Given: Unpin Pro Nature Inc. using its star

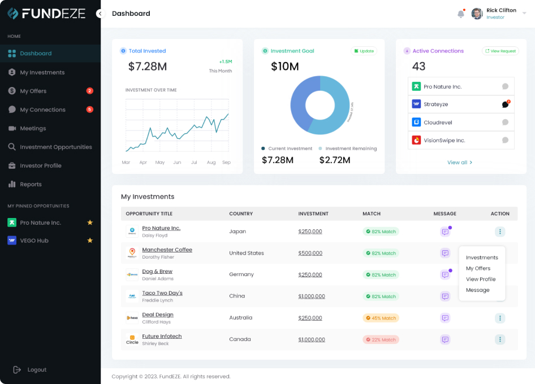Looking at the screenshot, I should pos(90,222).
